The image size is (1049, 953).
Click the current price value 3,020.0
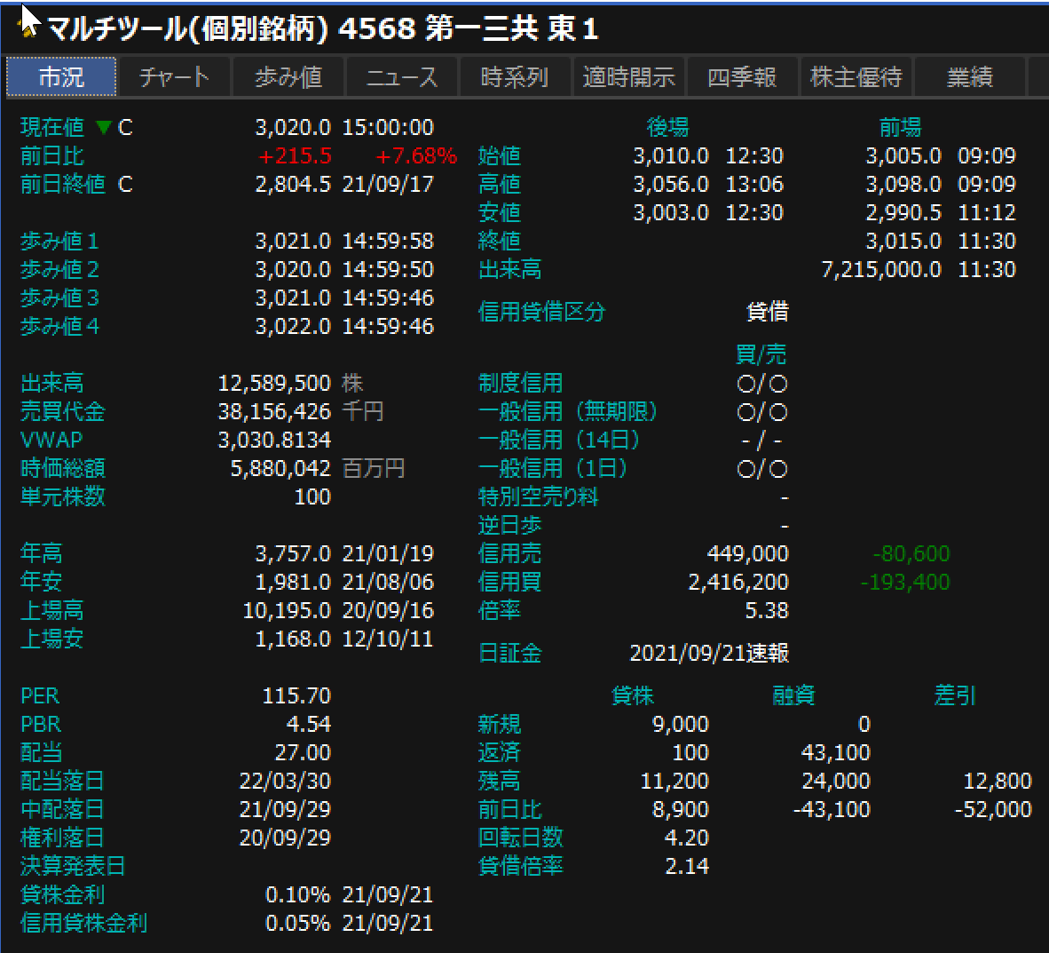point(293,127)
